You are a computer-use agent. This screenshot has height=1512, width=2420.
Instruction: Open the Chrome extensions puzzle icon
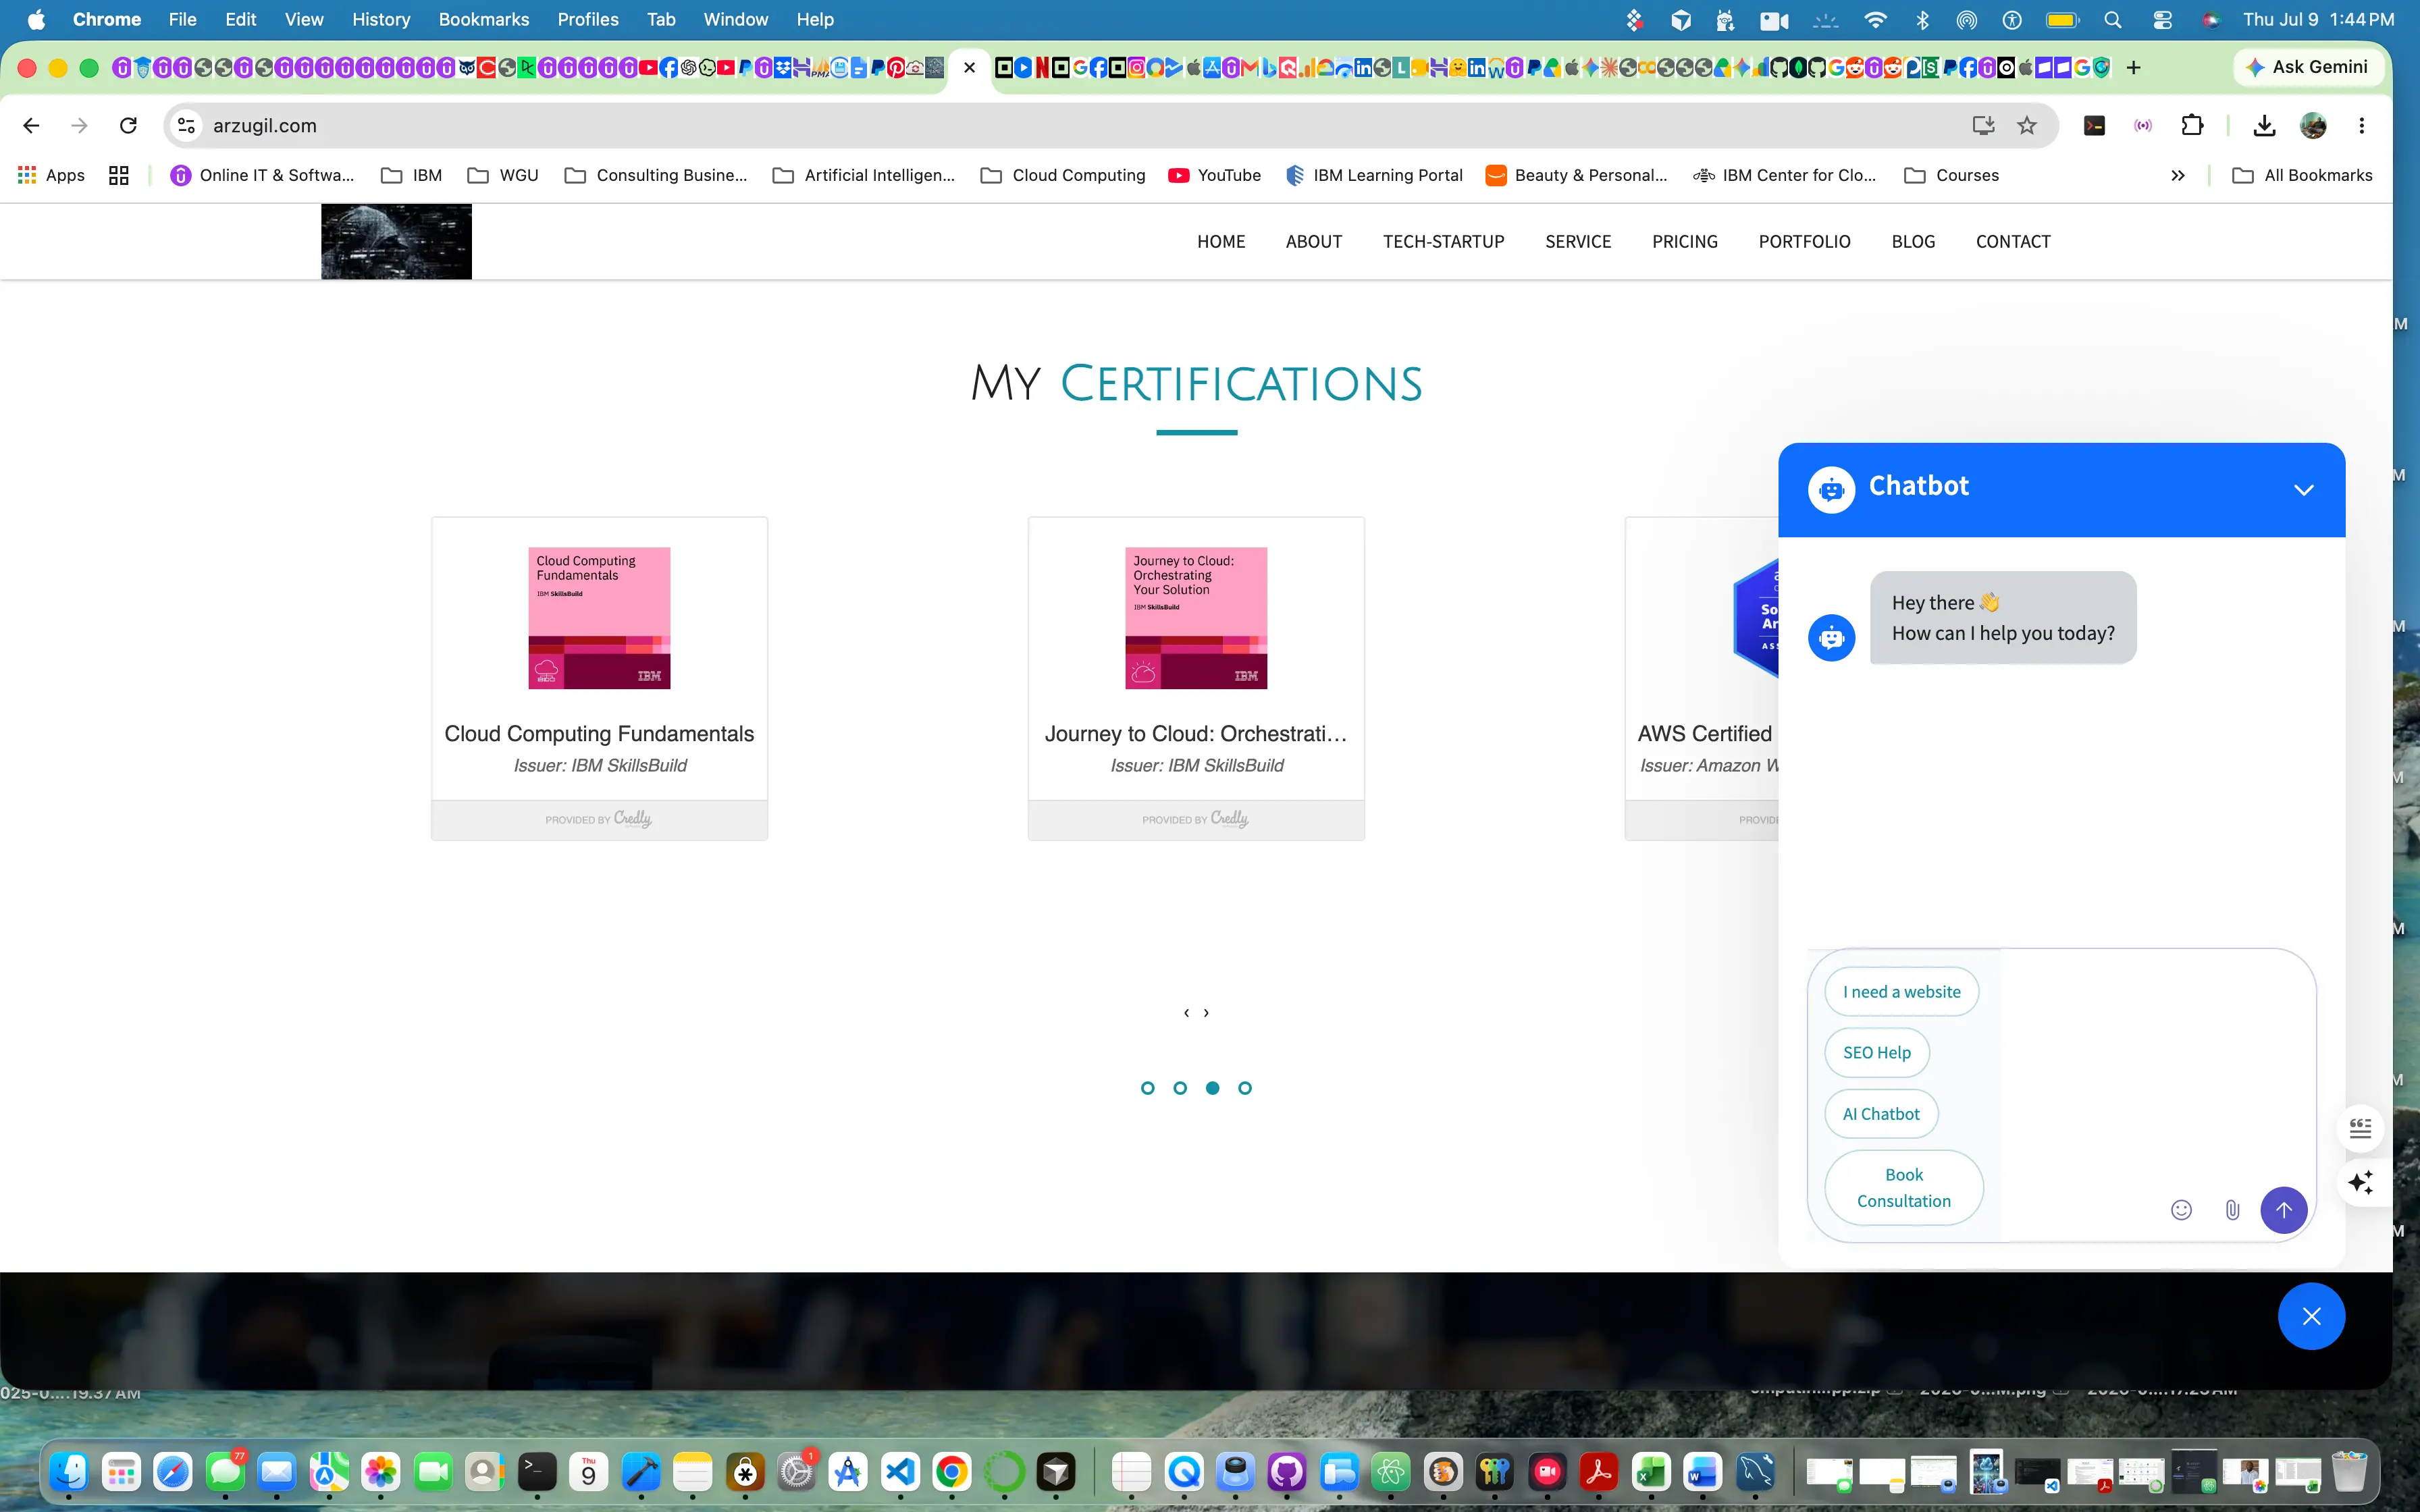tap(2192, 125)
